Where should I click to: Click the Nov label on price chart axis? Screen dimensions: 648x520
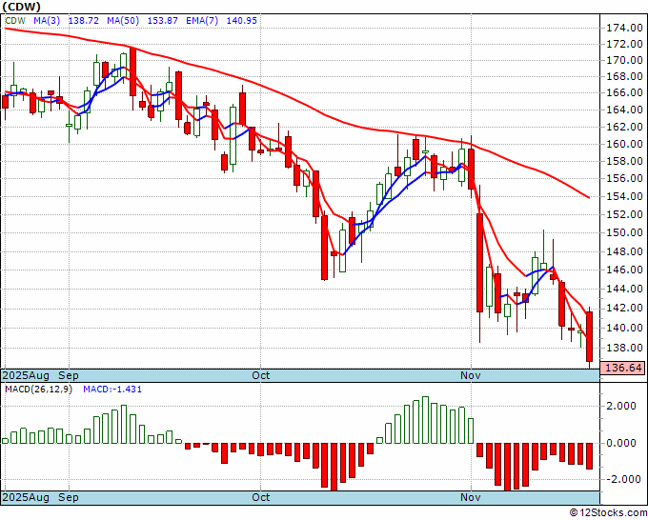click(471, 375)
